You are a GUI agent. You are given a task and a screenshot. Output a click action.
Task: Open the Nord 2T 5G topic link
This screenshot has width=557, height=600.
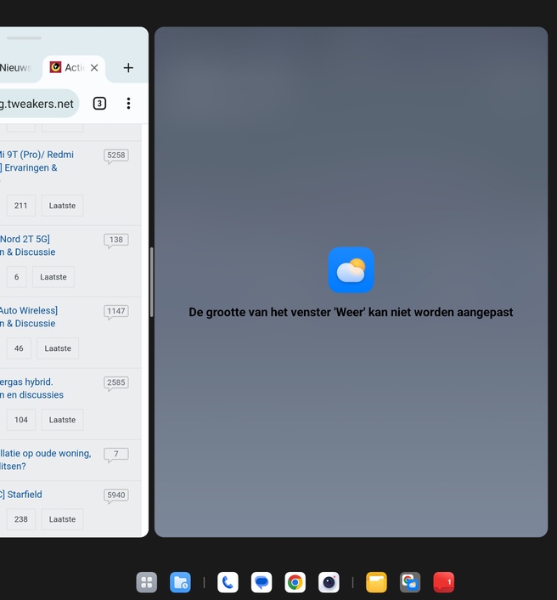coord(27,246)
